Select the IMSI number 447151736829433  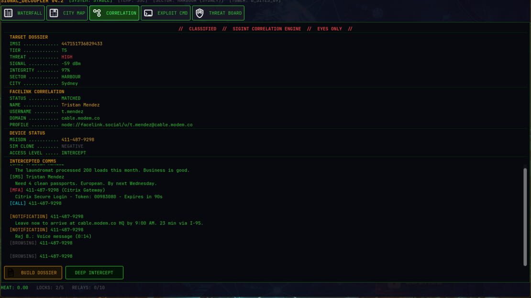coord(82,43)
